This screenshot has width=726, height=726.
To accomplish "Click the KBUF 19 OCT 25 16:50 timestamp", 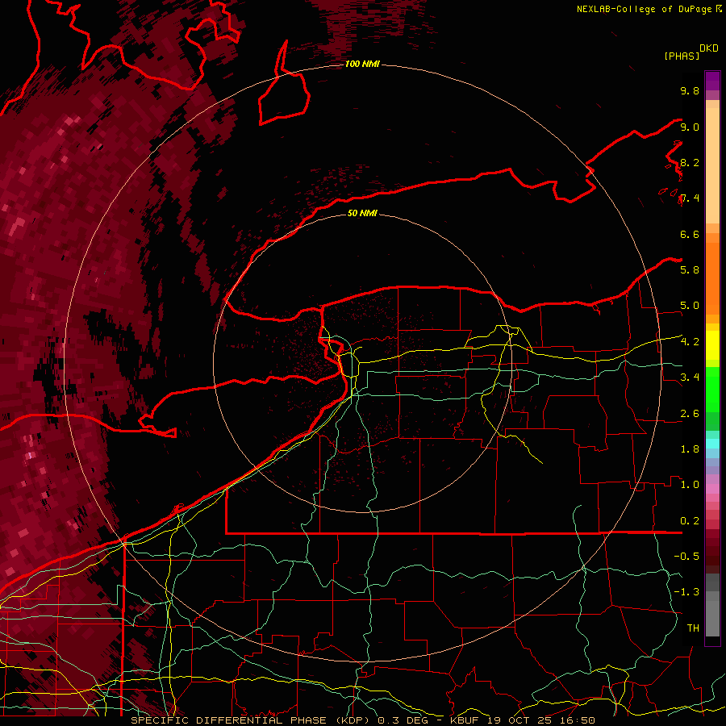I will click(x=522, y=720).
